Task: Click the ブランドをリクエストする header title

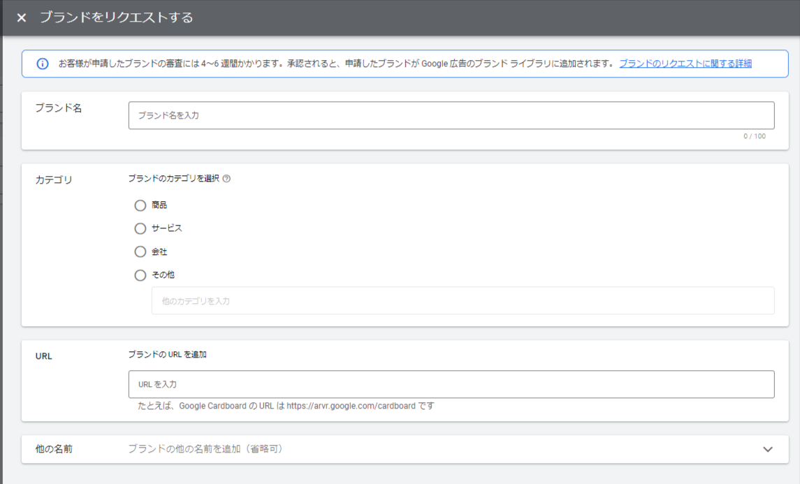Action: point(116,17)
